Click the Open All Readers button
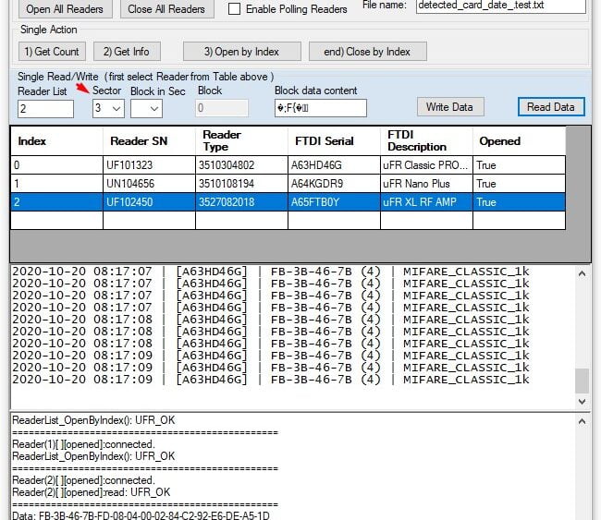The height and width of the screenshot is (520, 601). click(x=65, y=9)
